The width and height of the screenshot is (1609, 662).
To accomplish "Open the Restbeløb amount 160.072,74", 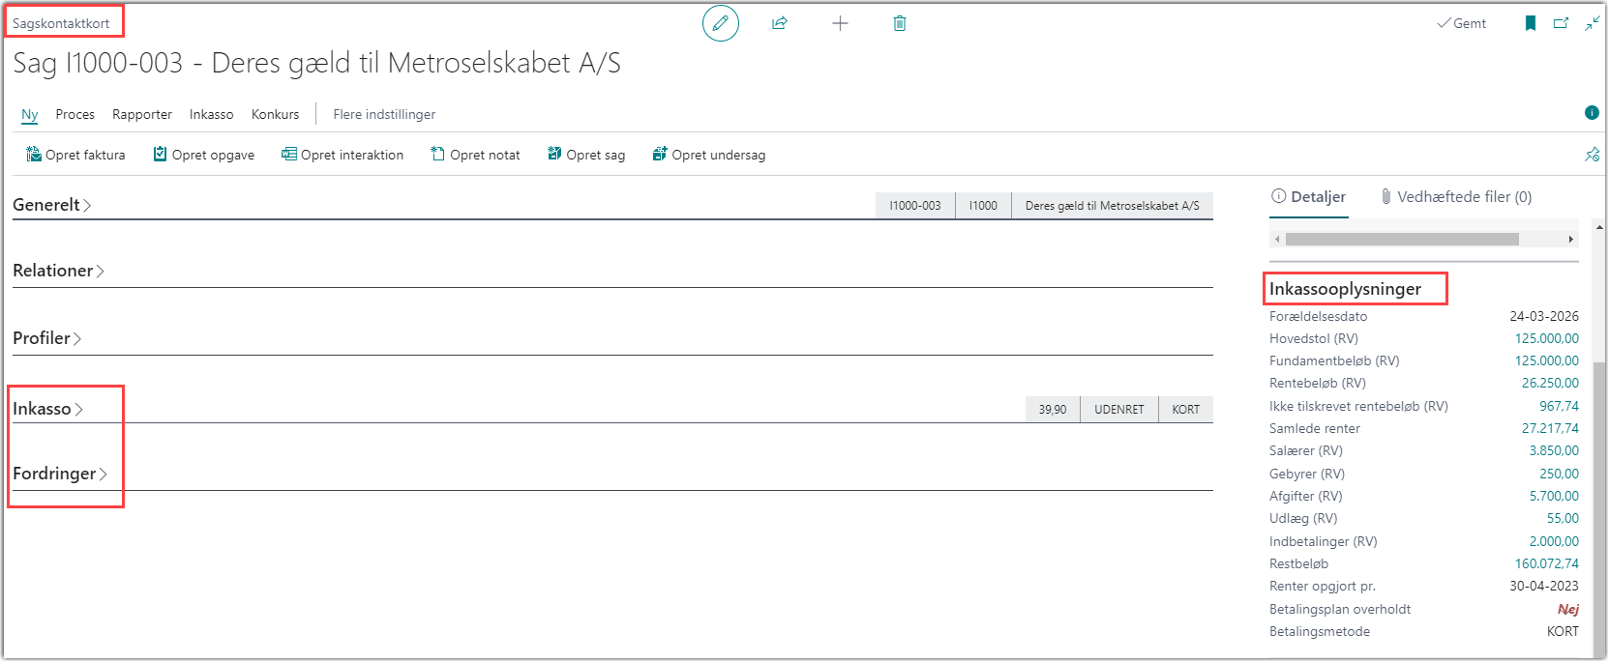I will [x=1546, y=563].
